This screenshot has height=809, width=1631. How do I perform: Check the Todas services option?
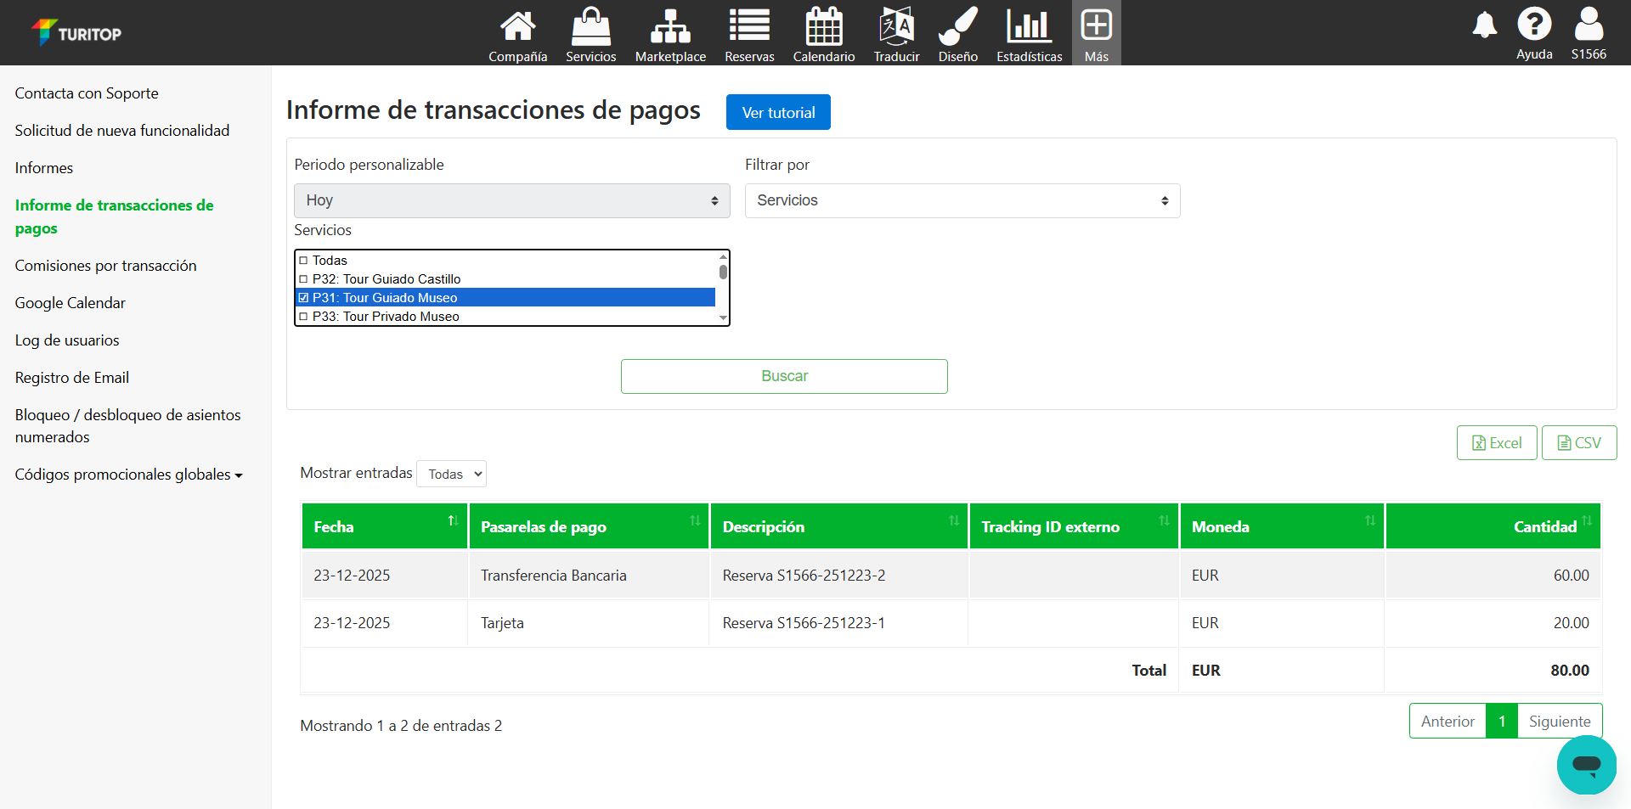click(304, 261)
